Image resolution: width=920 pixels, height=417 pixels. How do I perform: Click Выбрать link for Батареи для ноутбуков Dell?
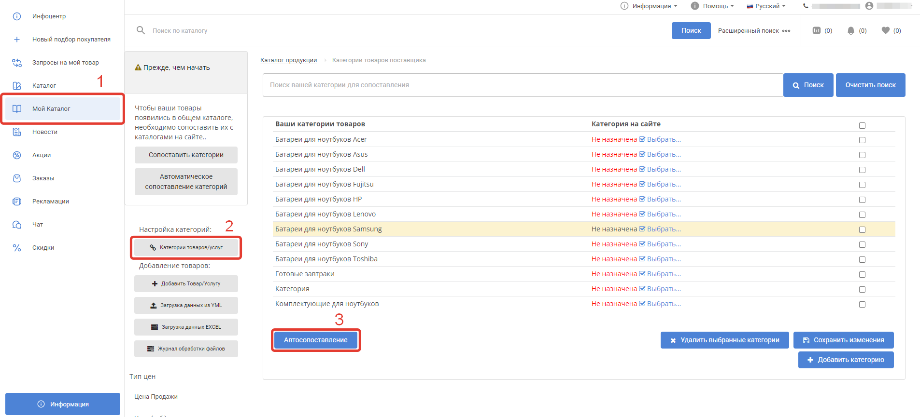pyautogui.click(x=663, y=169)
